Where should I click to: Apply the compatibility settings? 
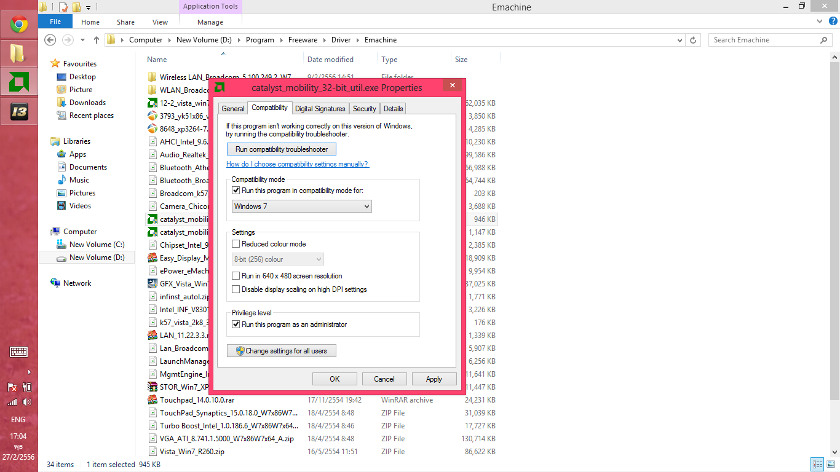coord(434,379)
